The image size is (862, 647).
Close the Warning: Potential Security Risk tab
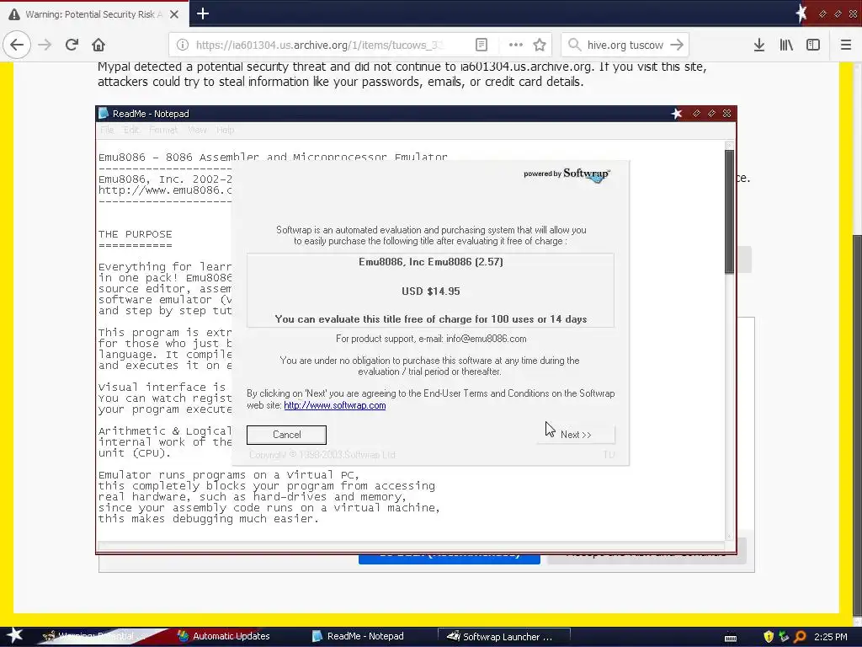click(x=174, y=14)
